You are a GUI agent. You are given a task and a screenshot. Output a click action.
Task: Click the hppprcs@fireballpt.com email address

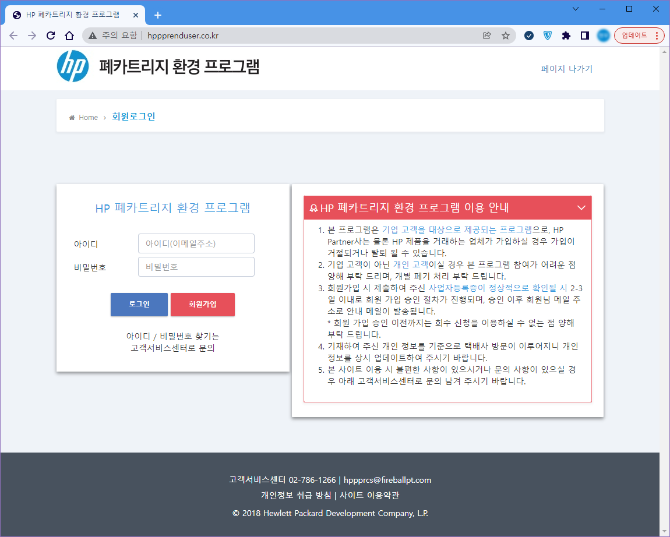387,480
